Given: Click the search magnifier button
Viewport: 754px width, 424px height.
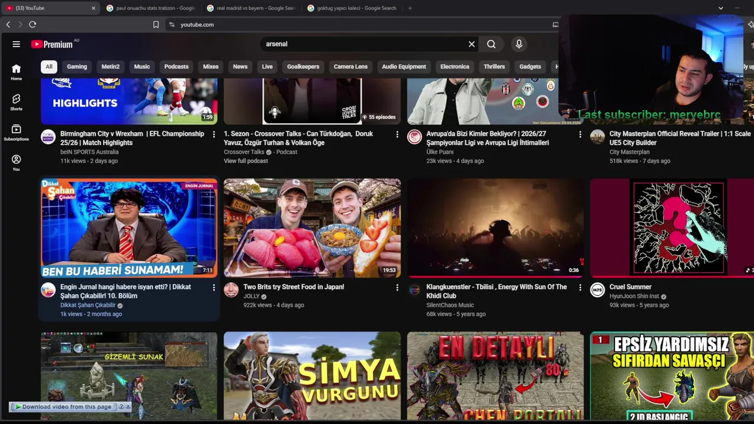Looking at the screenshot, I should click(491, 44).
